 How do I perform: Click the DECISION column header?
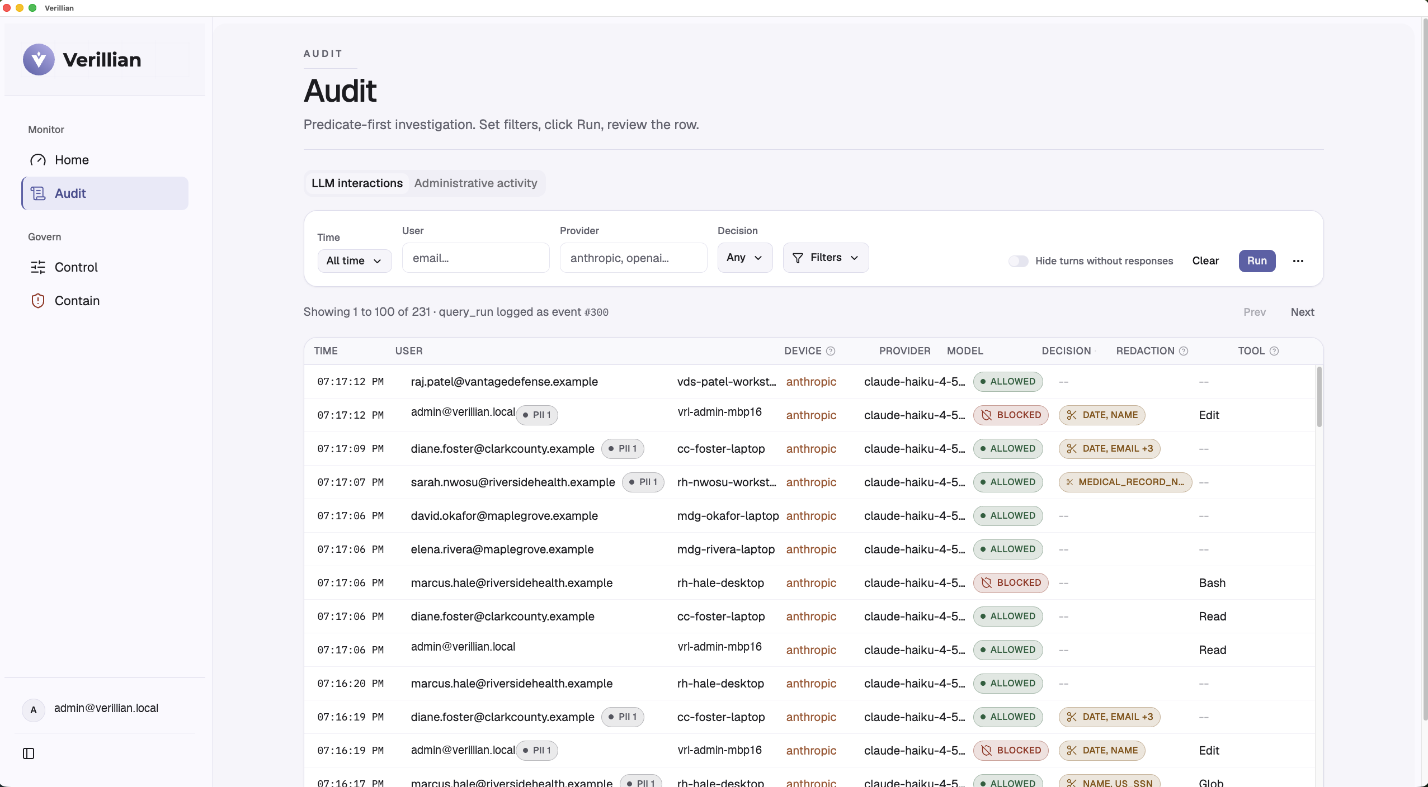pos(1066,351)
